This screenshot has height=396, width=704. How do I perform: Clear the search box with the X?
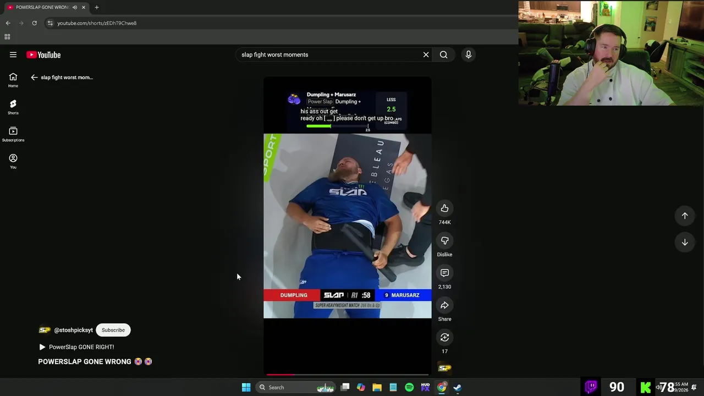426,54
